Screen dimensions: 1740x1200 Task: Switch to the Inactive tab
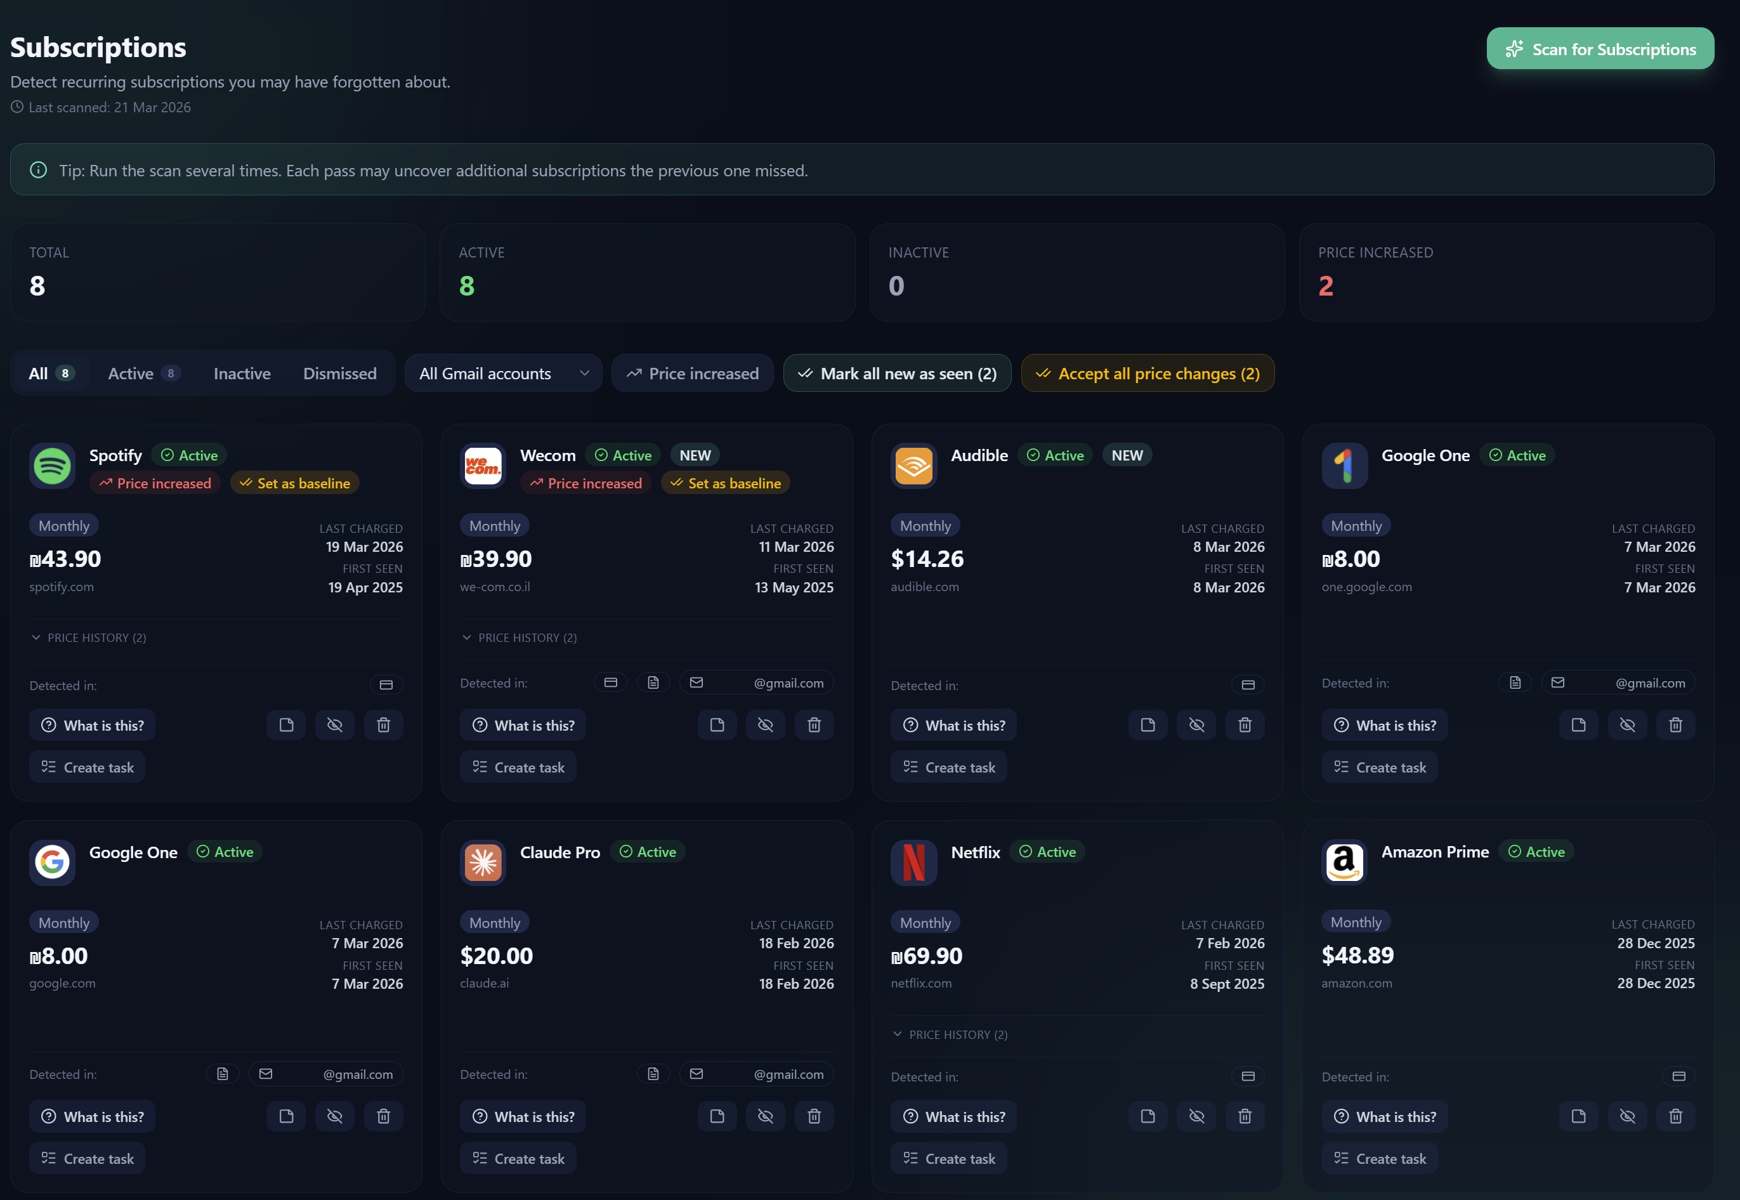(x=242, y=374)
